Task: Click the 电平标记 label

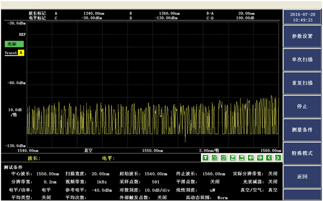Action: point(37,18)
